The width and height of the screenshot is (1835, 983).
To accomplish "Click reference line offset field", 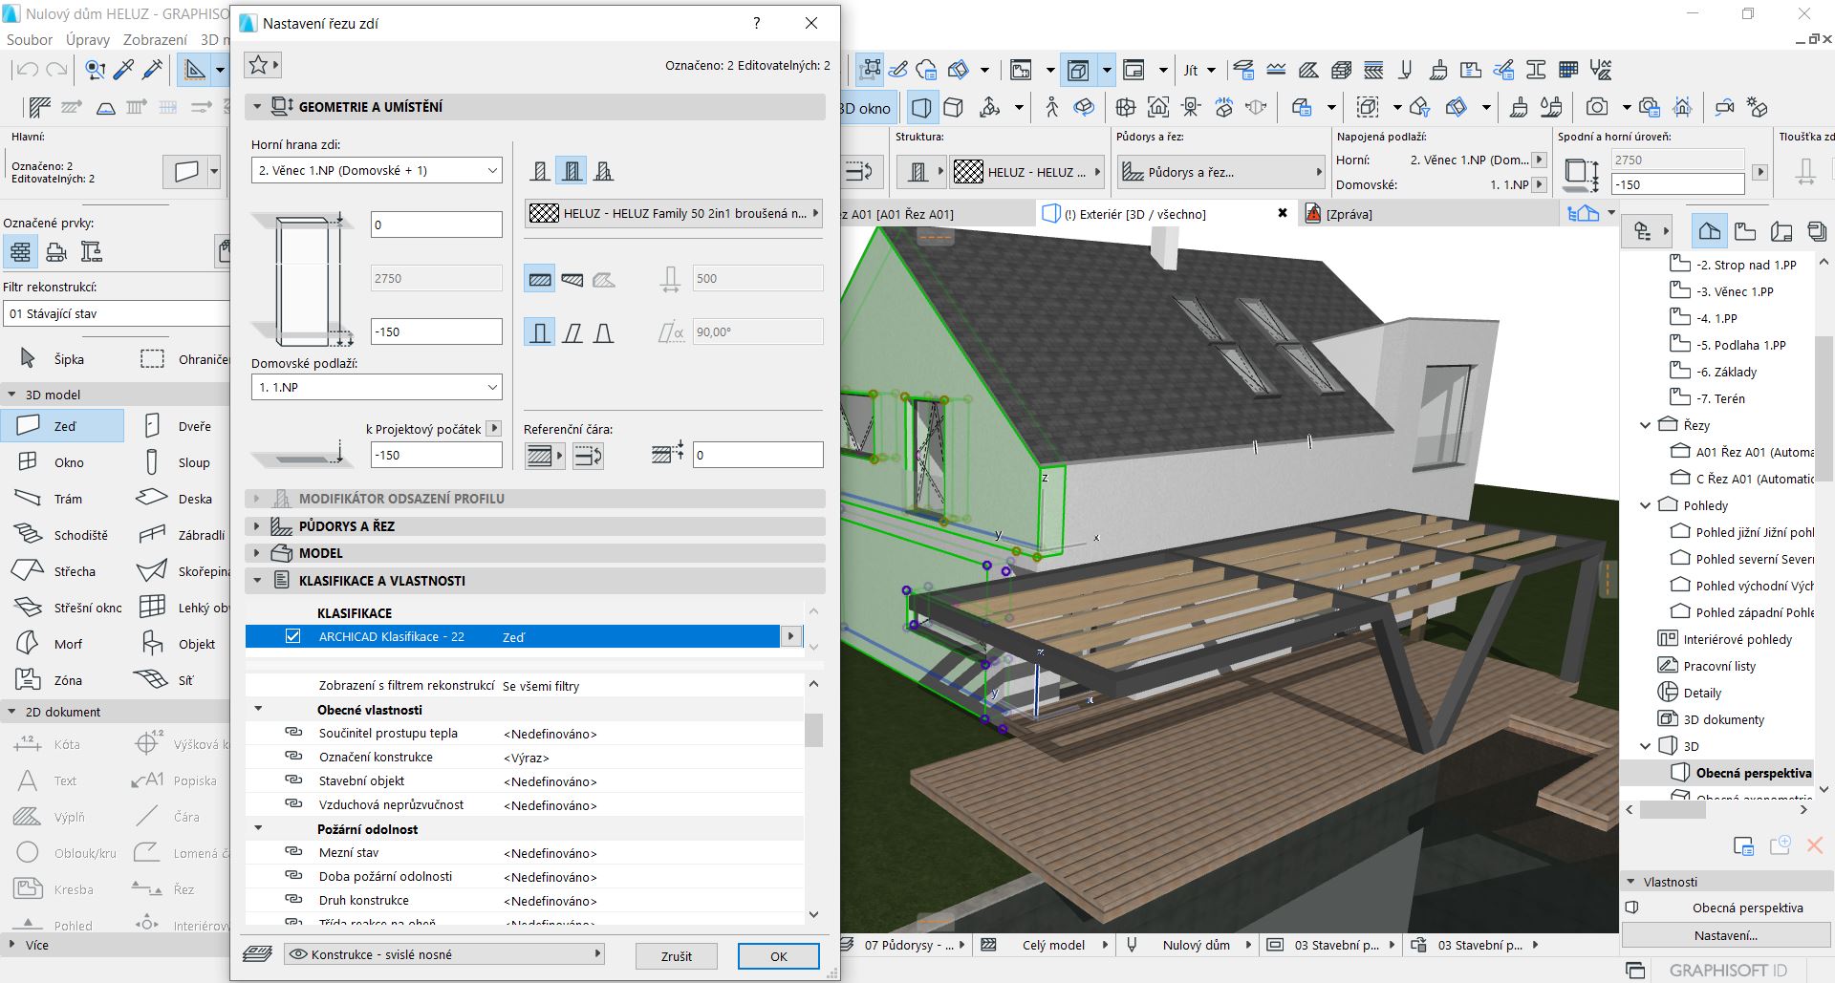I will 757,455.
